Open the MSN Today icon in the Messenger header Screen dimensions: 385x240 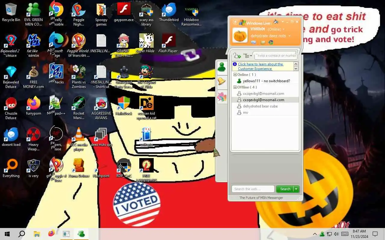270,42
